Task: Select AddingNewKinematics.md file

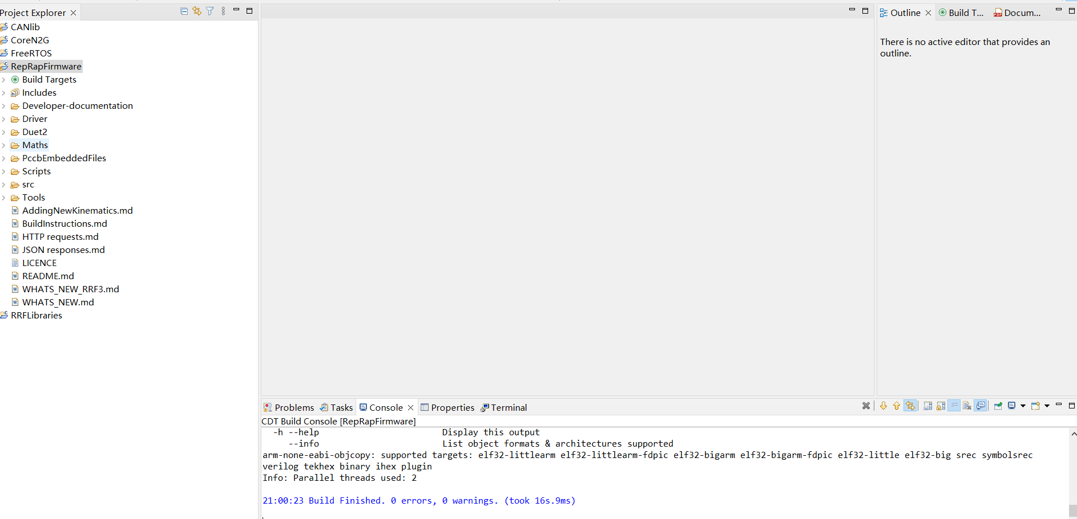Action: click(78, 210)
